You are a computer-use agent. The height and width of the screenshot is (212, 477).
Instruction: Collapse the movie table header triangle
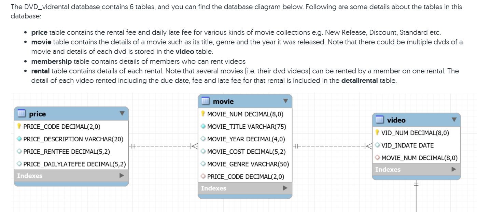pyautogui.click(x=285, y=101)
